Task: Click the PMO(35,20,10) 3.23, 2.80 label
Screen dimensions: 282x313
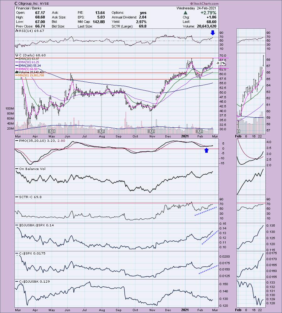Action: [x=42, y=141]
